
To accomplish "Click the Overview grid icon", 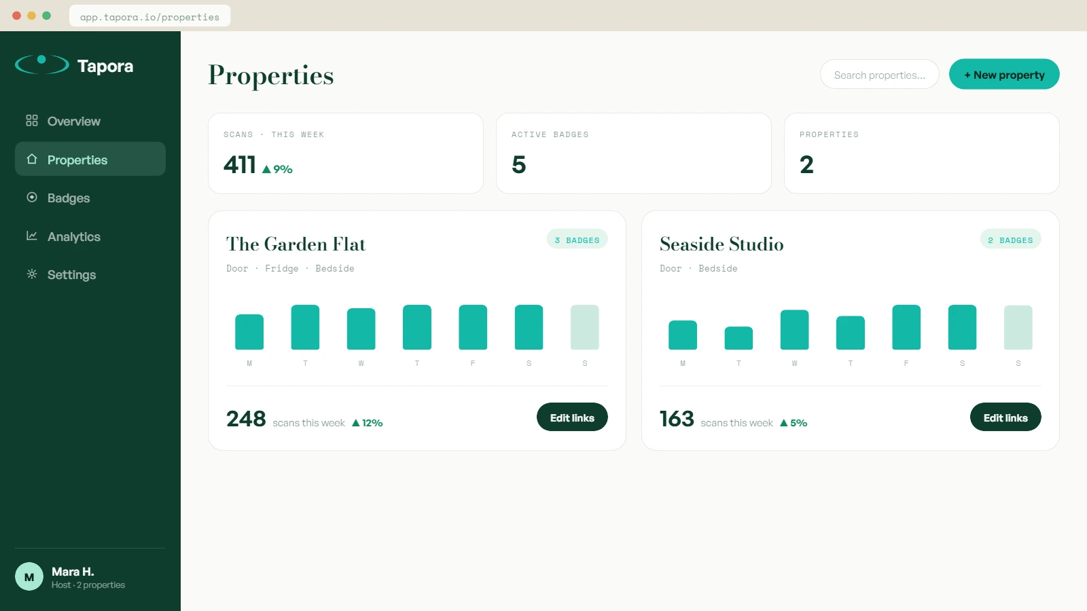I will coord(32,121).
